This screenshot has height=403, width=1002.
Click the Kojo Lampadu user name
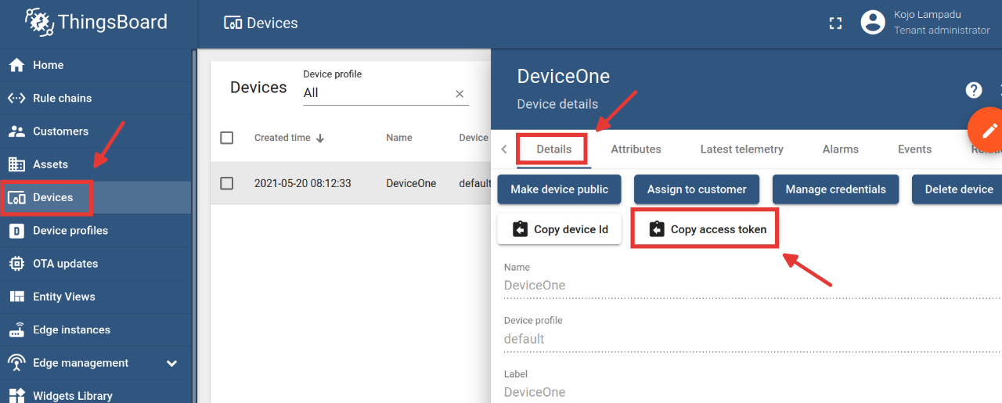[927, 15]
